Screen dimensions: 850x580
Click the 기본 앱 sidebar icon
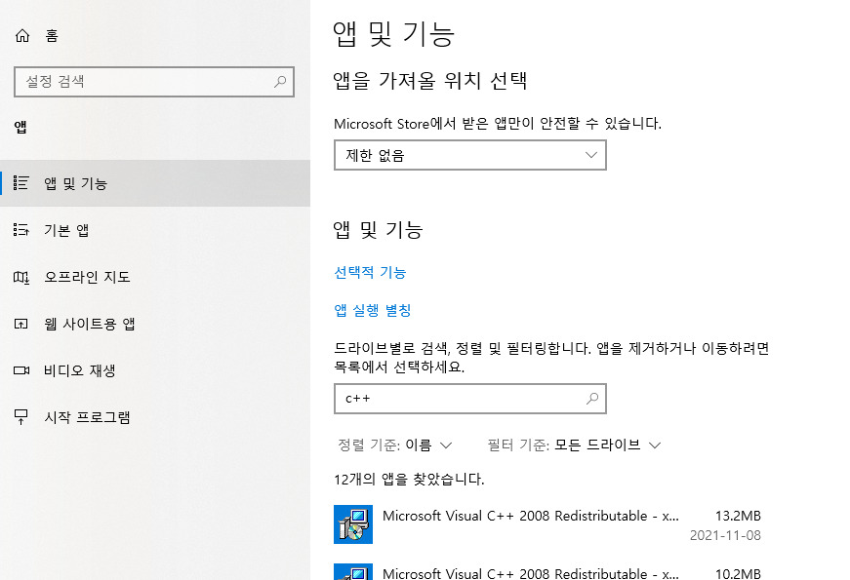coord(20,230)
